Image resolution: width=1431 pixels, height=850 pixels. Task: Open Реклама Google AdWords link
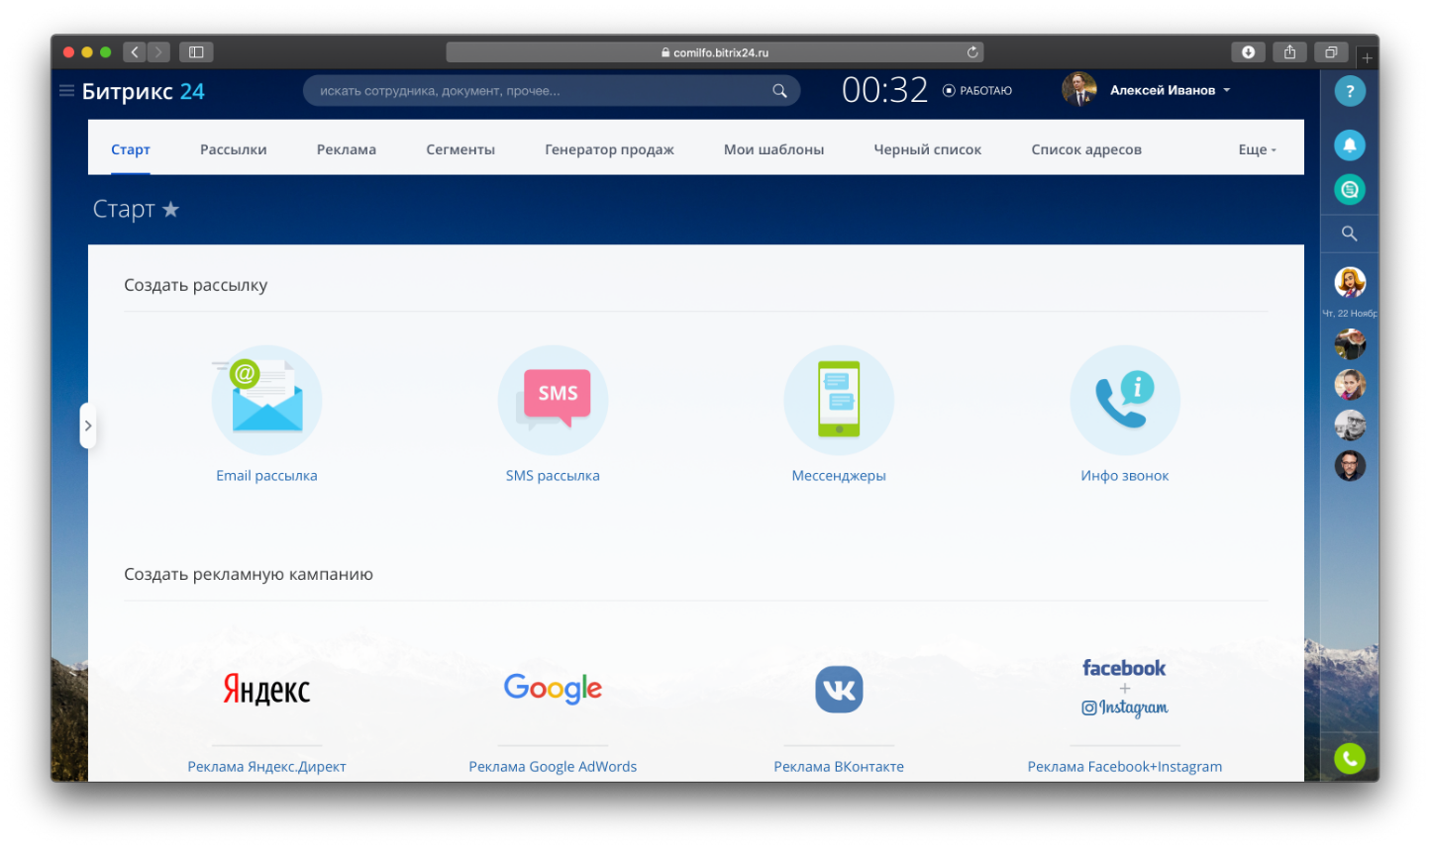553,767
